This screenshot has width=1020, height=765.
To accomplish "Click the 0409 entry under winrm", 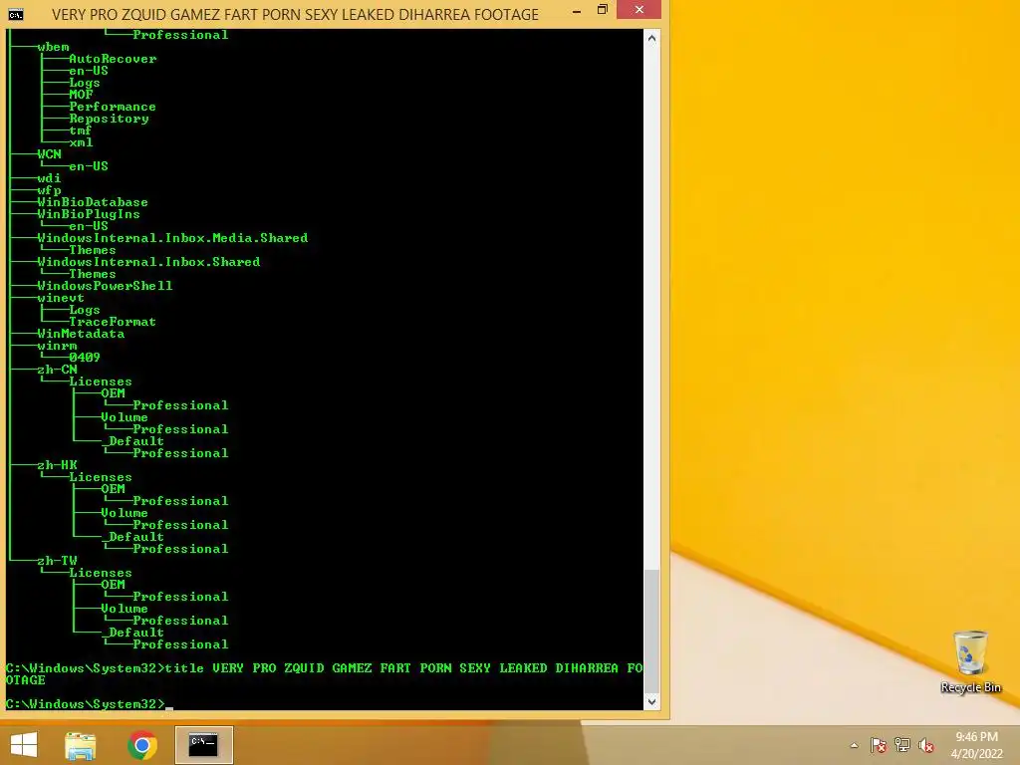I will (x=85, y=358).
